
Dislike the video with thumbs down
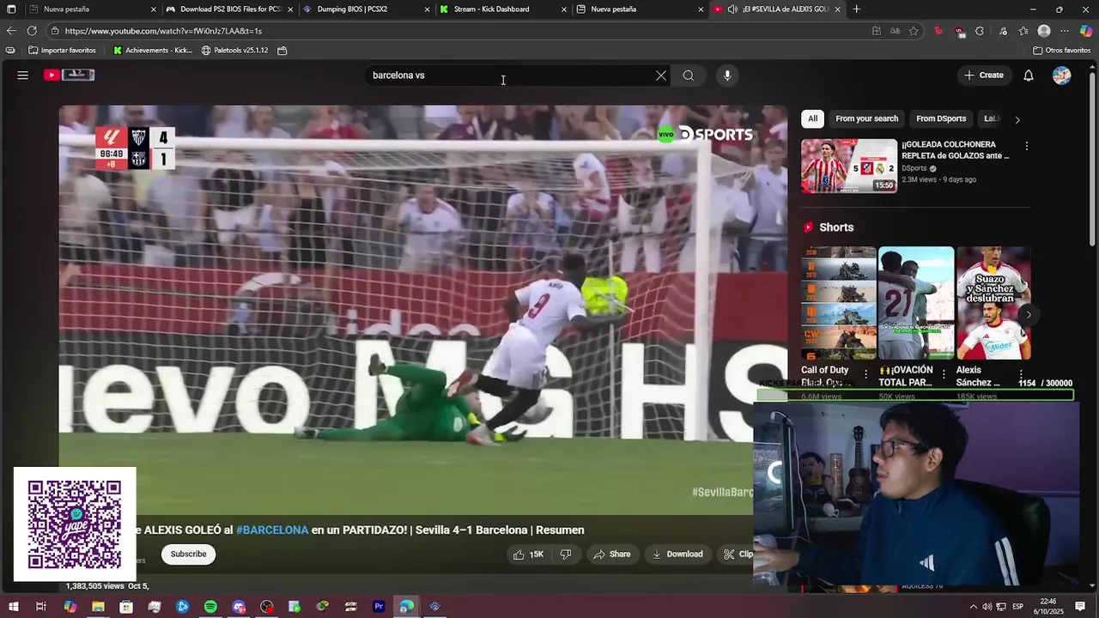566,554
